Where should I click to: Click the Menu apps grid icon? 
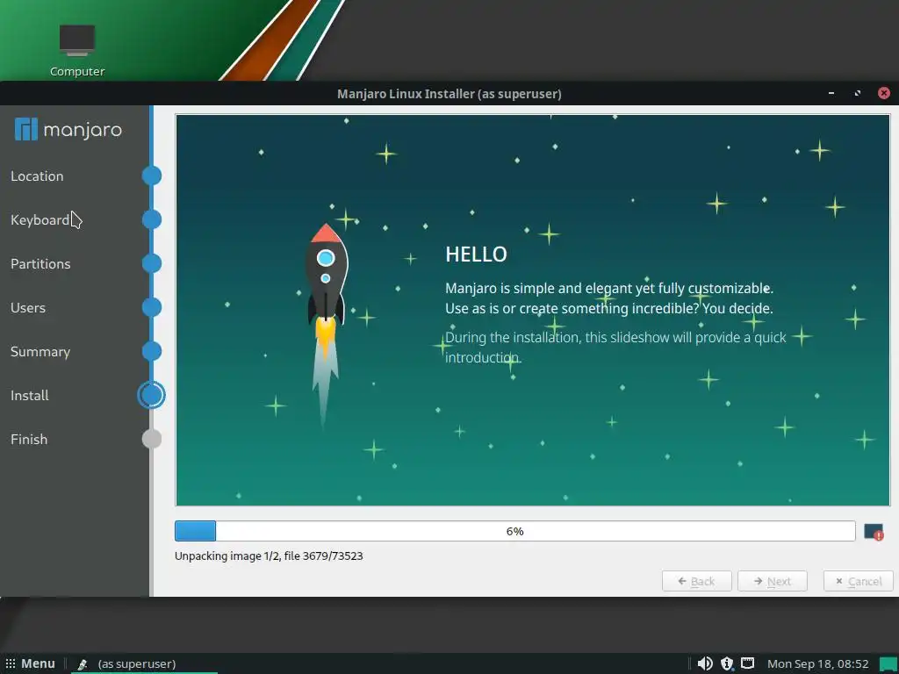click(11, 663)
